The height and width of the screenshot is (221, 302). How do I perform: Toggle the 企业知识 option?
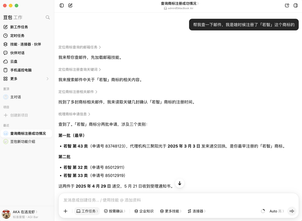(x=144, y=211)
